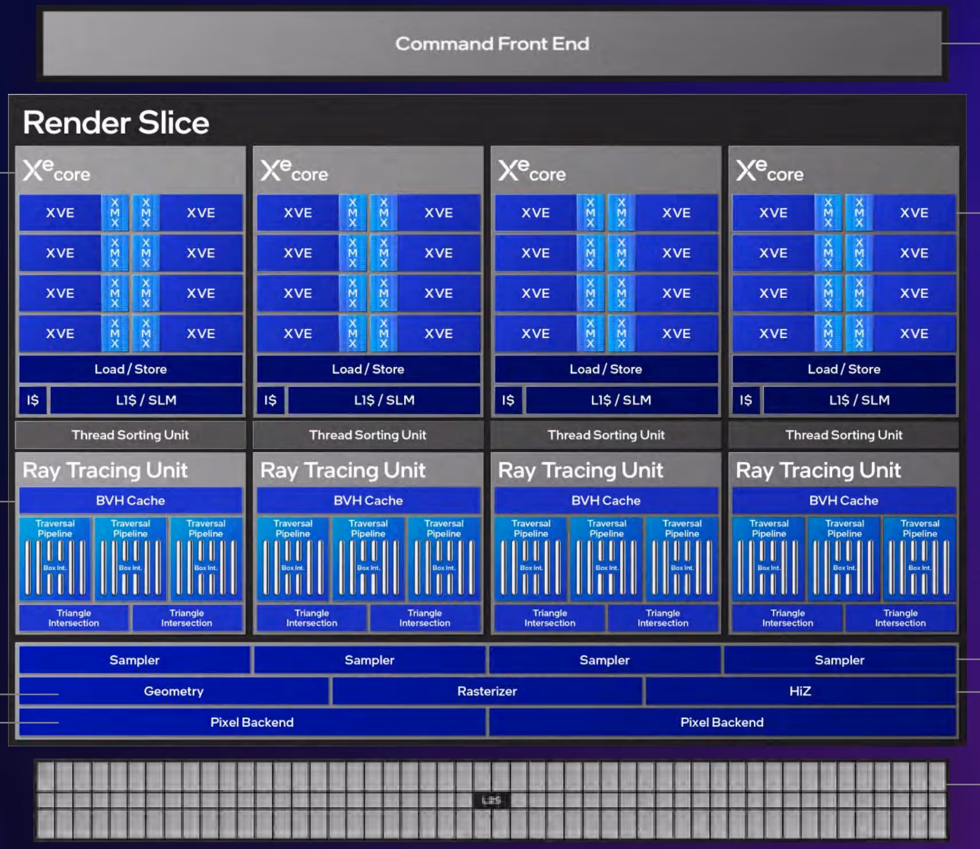The width and height of the screenshot is (980, 849).
Task: Click the leftmost Ray Tracing Unit title
Action: (105, 470)
